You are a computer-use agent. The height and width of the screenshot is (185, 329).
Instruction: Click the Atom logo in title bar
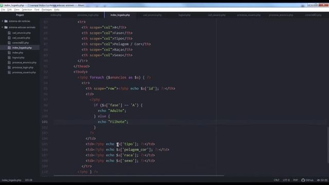point(2,5)
